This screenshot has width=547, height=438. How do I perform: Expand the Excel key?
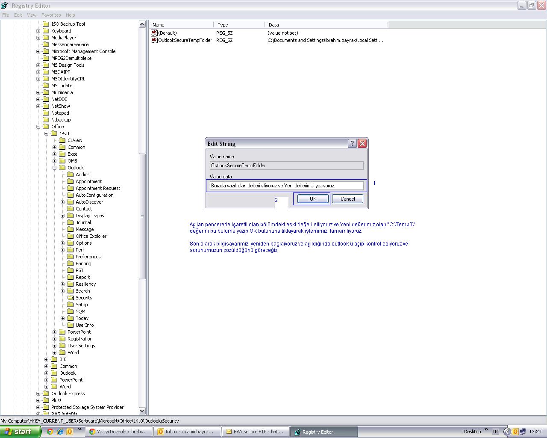pos(55,154)
